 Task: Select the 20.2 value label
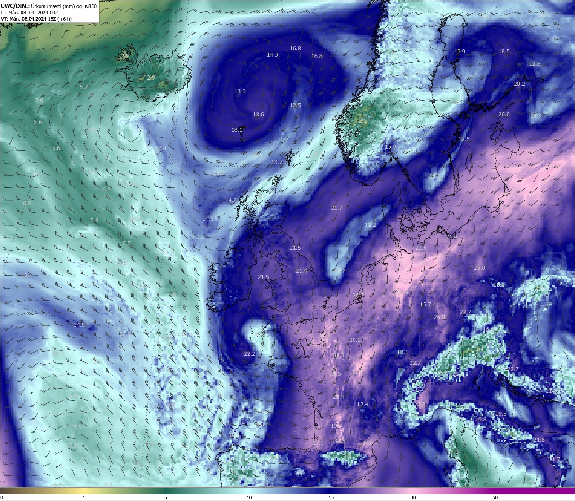tap(519, 84)
